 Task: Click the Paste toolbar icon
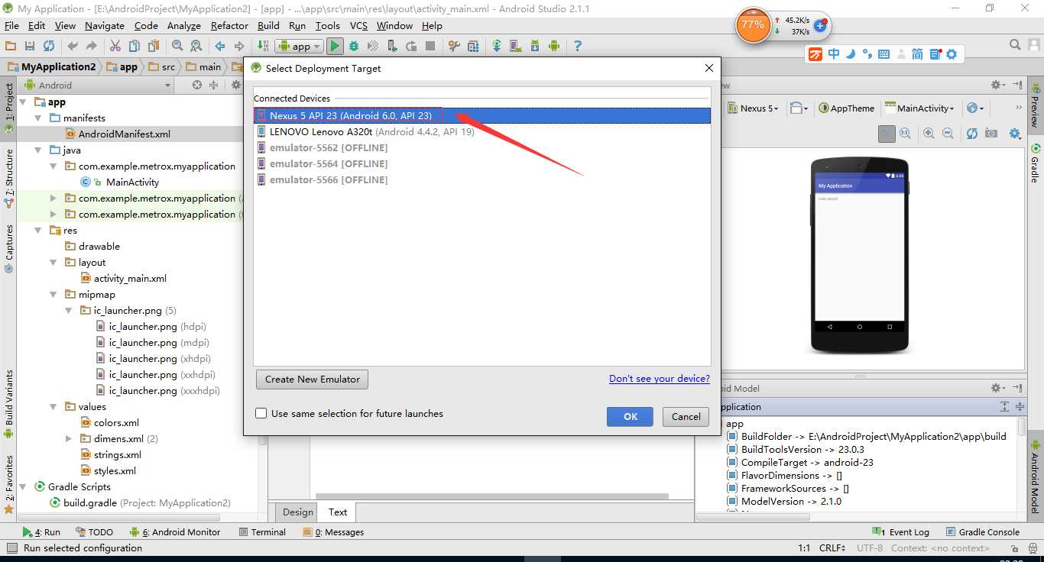(154, 46)
